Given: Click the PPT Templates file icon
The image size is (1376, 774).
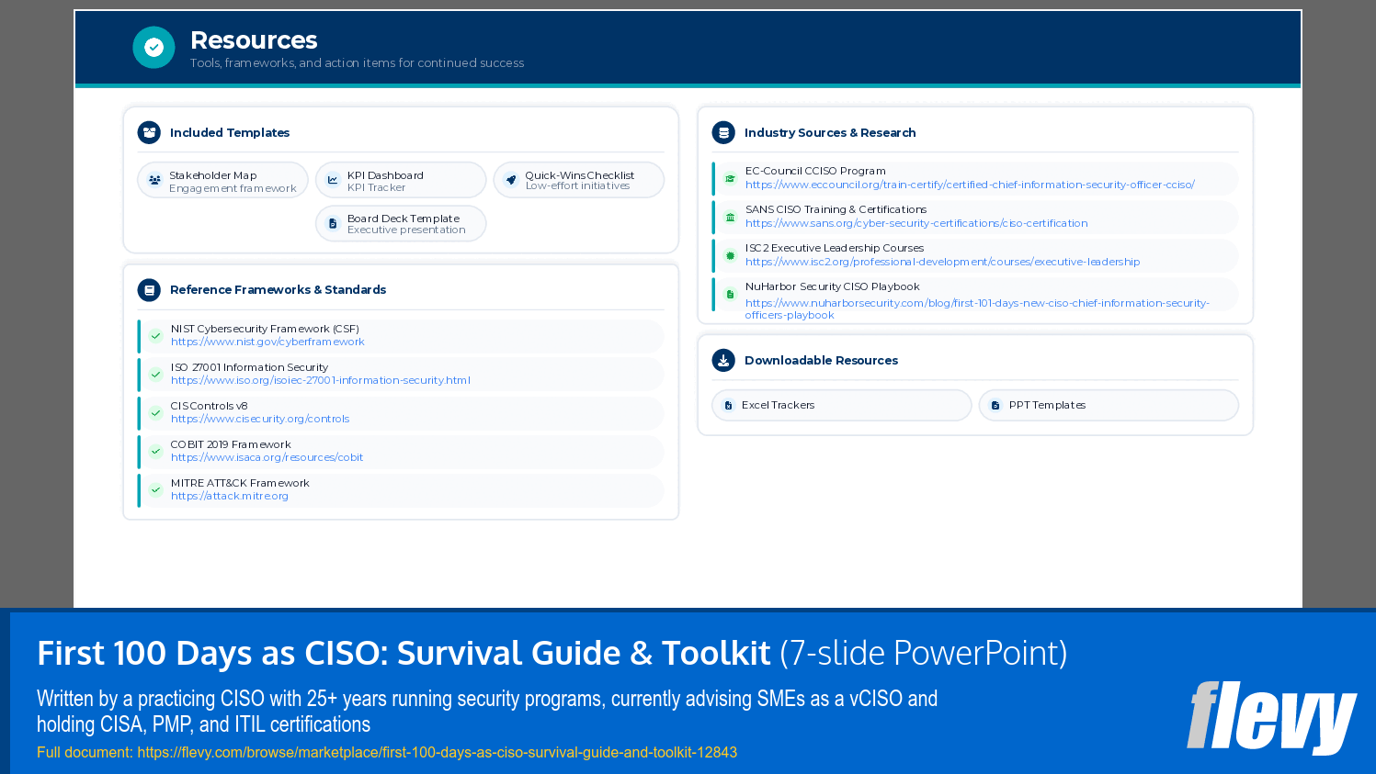Looking at the screenshot, I should 995,405.
